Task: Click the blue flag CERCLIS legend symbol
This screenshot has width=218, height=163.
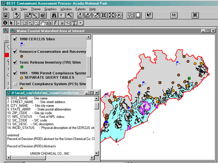Action: [x=22, y=44]
